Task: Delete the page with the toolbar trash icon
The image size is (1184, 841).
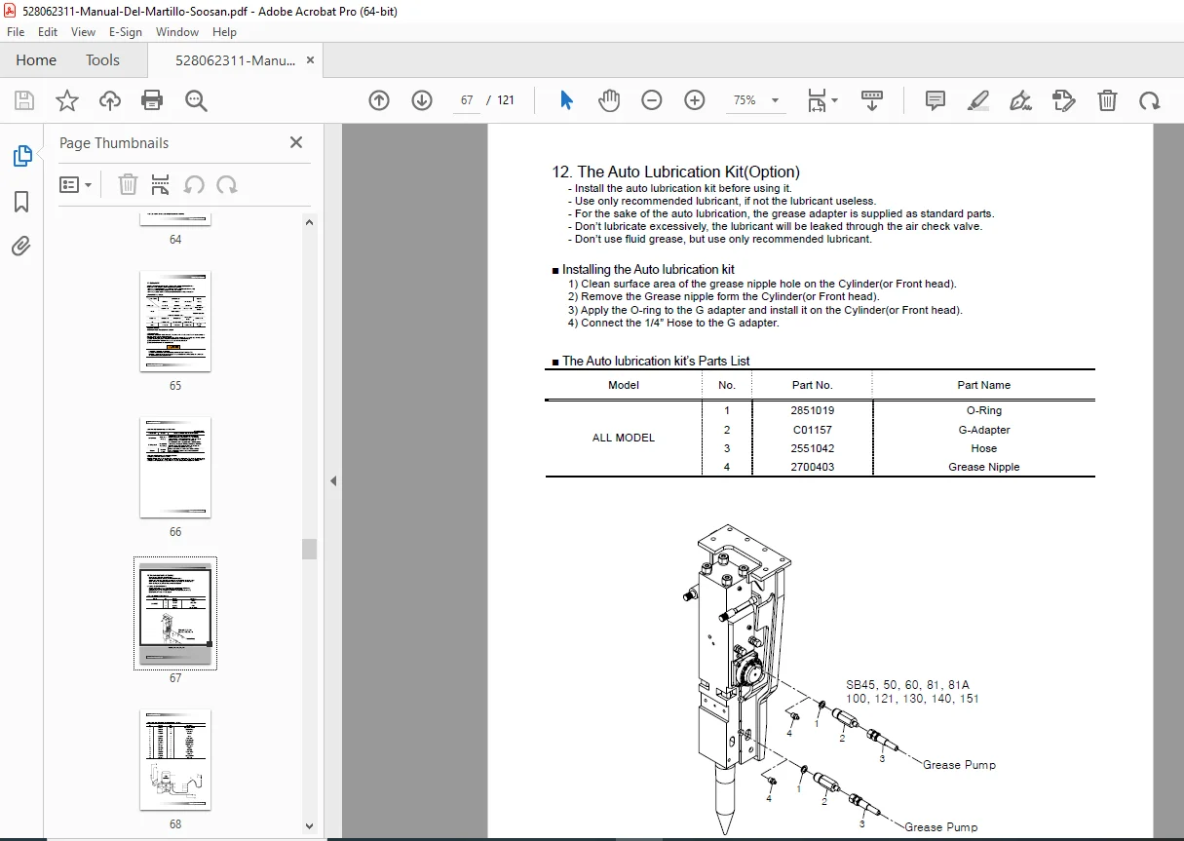Action: pos(1107,100)
